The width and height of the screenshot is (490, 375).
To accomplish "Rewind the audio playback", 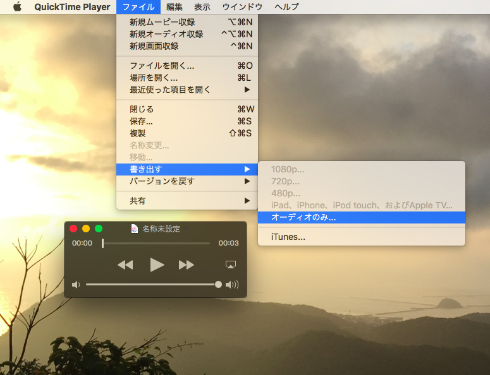I will tap(125, 265).
